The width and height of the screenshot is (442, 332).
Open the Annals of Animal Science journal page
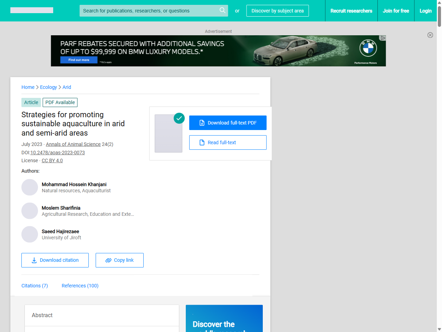click(73, 144)
